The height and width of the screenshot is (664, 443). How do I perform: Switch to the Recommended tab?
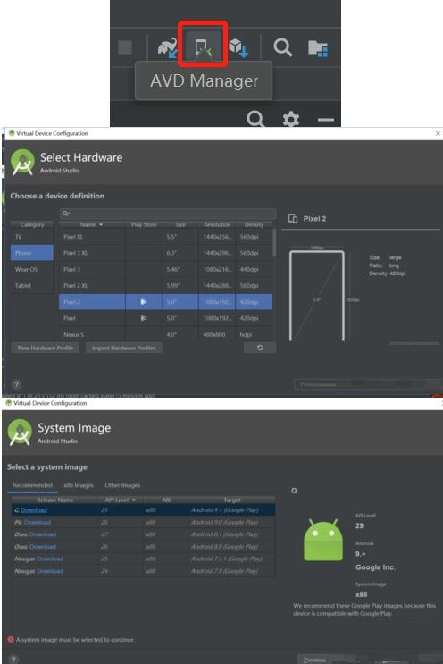32,485
